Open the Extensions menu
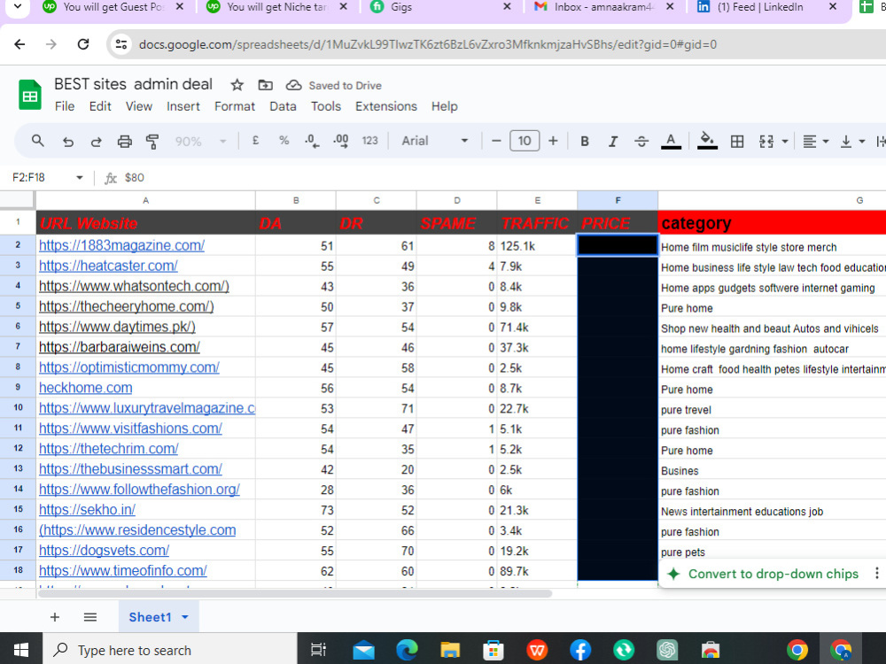The image size is (886, 664). (386, 106)
